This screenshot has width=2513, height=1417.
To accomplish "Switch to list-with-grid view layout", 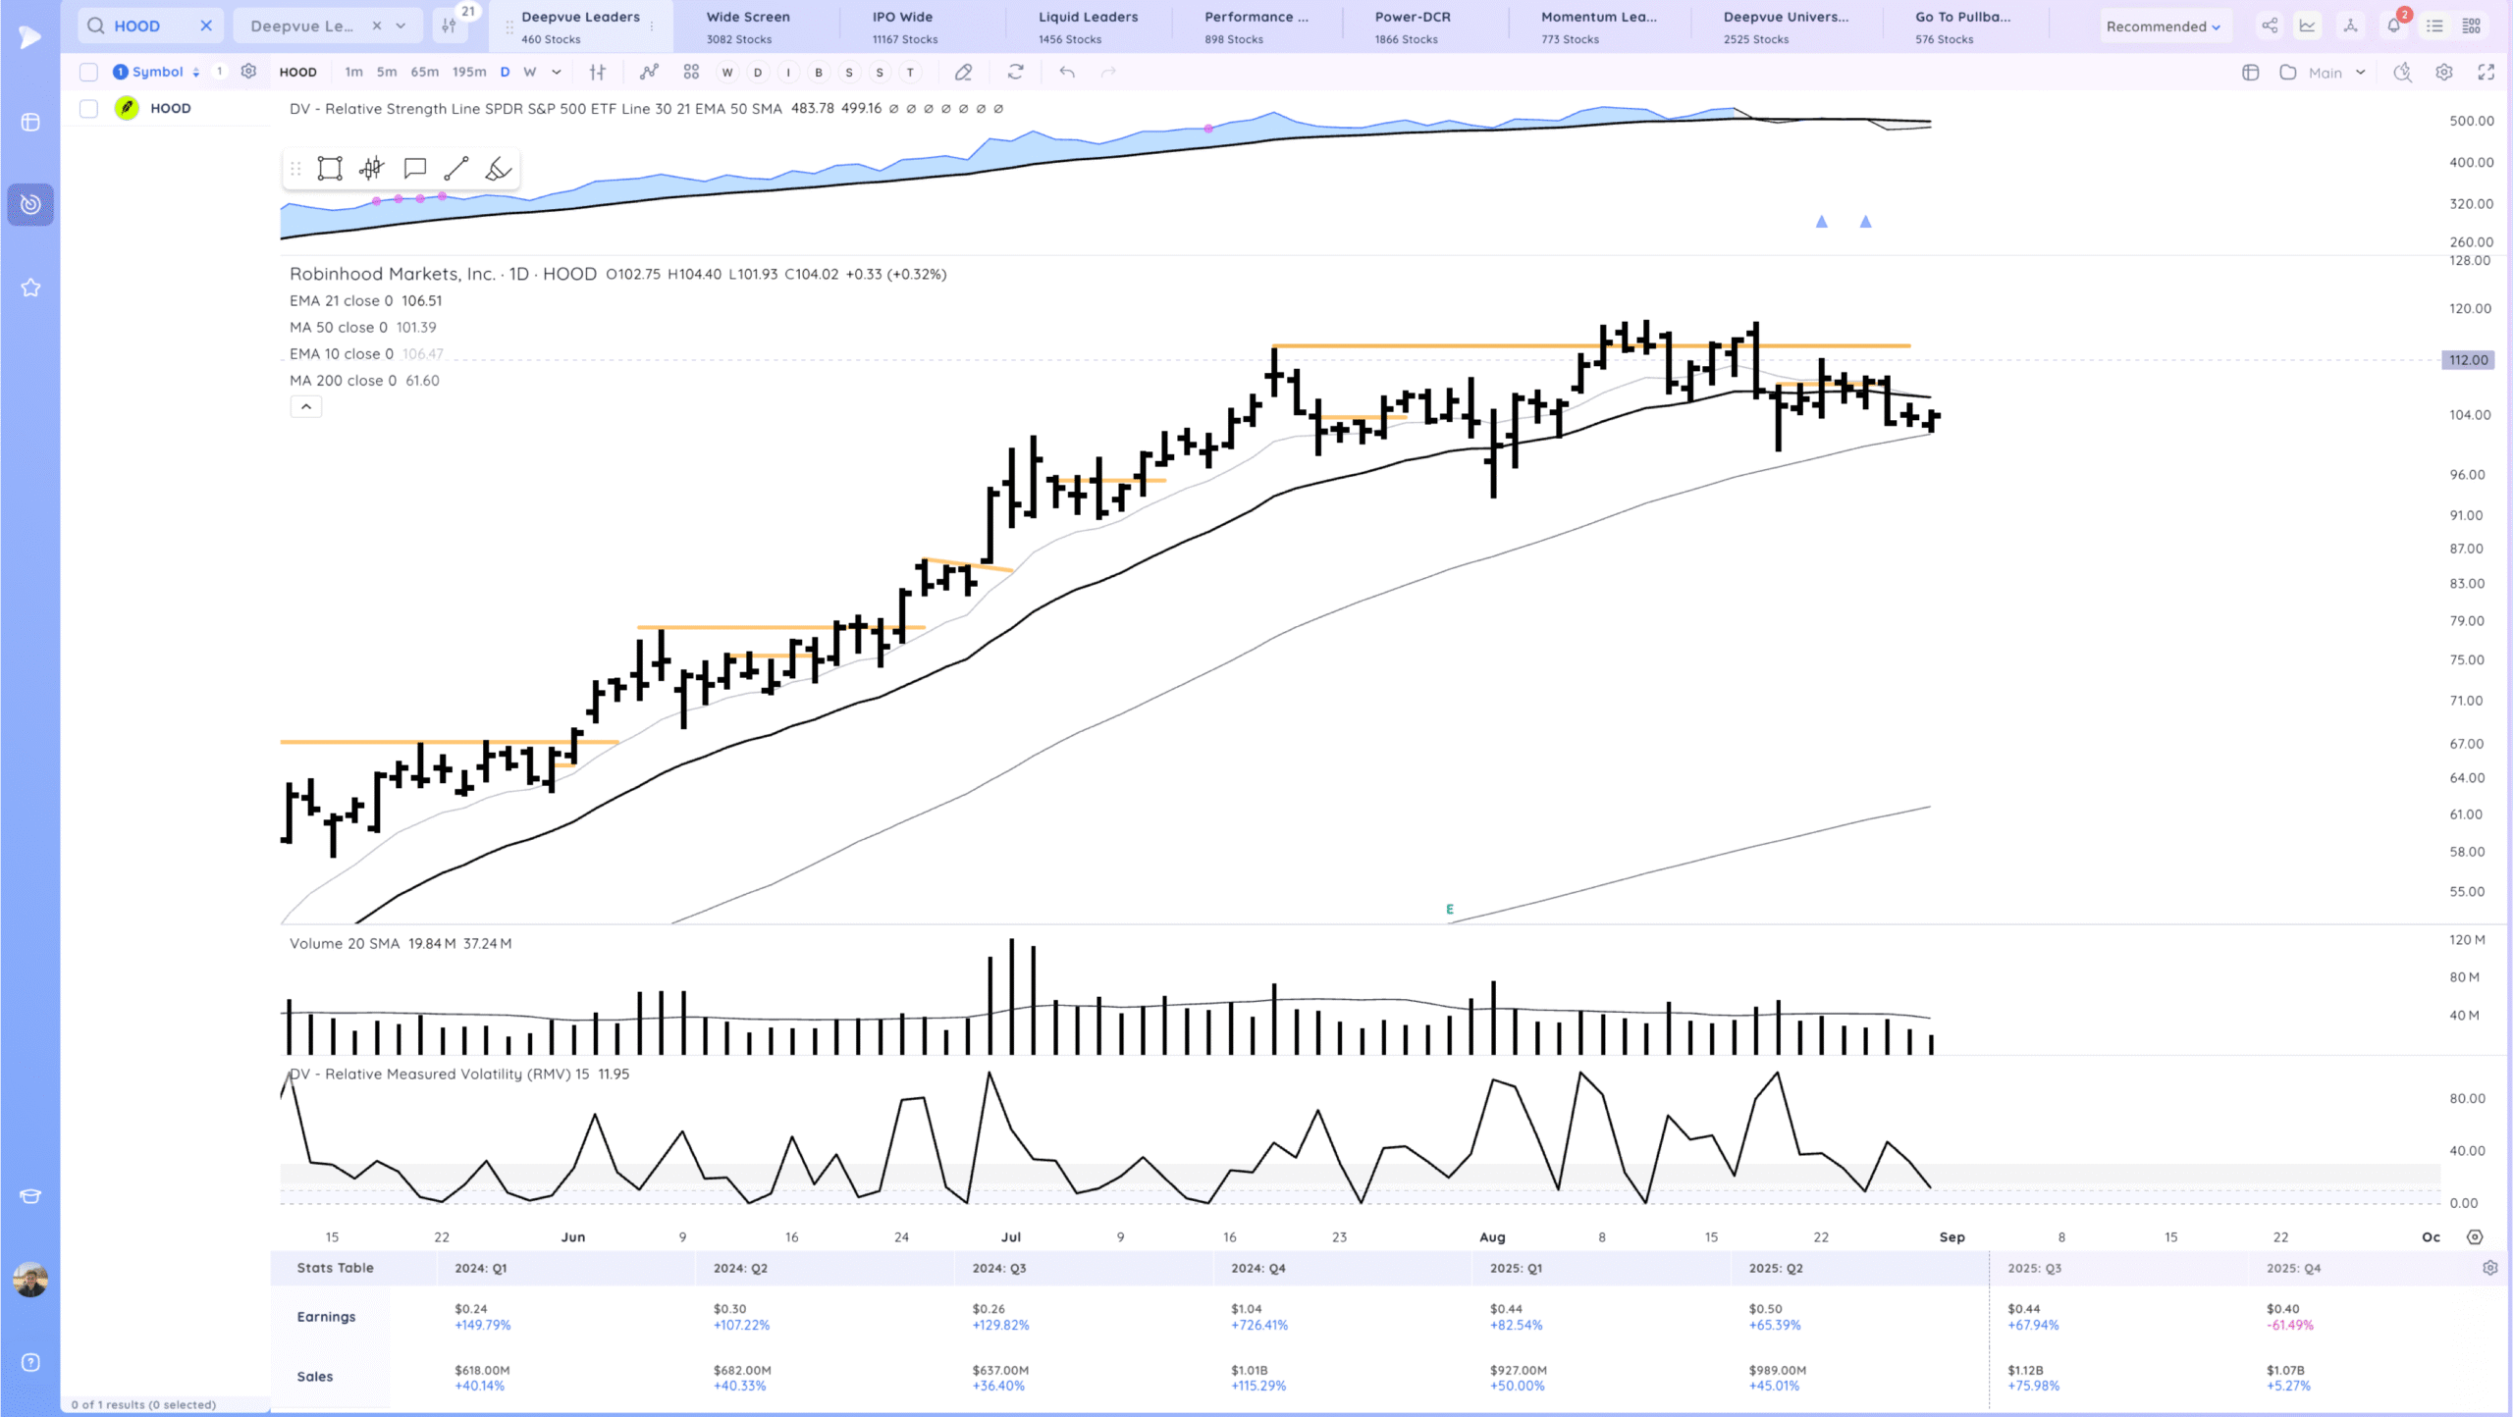I will click(2472, 26).
